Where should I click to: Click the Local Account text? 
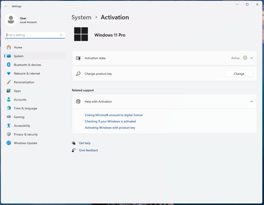click(28, 22)
